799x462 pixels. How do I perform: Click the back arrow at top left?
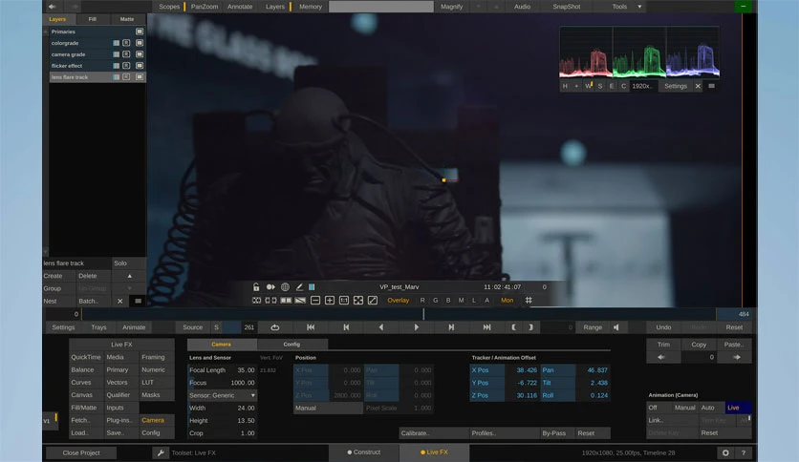52,7
